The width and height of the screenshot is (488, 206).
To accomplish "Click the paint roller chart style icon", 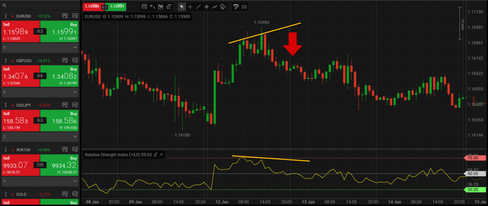I will click(235, 7).
